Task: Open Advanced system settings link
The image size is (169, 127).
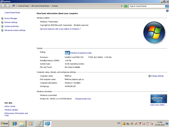Action: point(15,30)
